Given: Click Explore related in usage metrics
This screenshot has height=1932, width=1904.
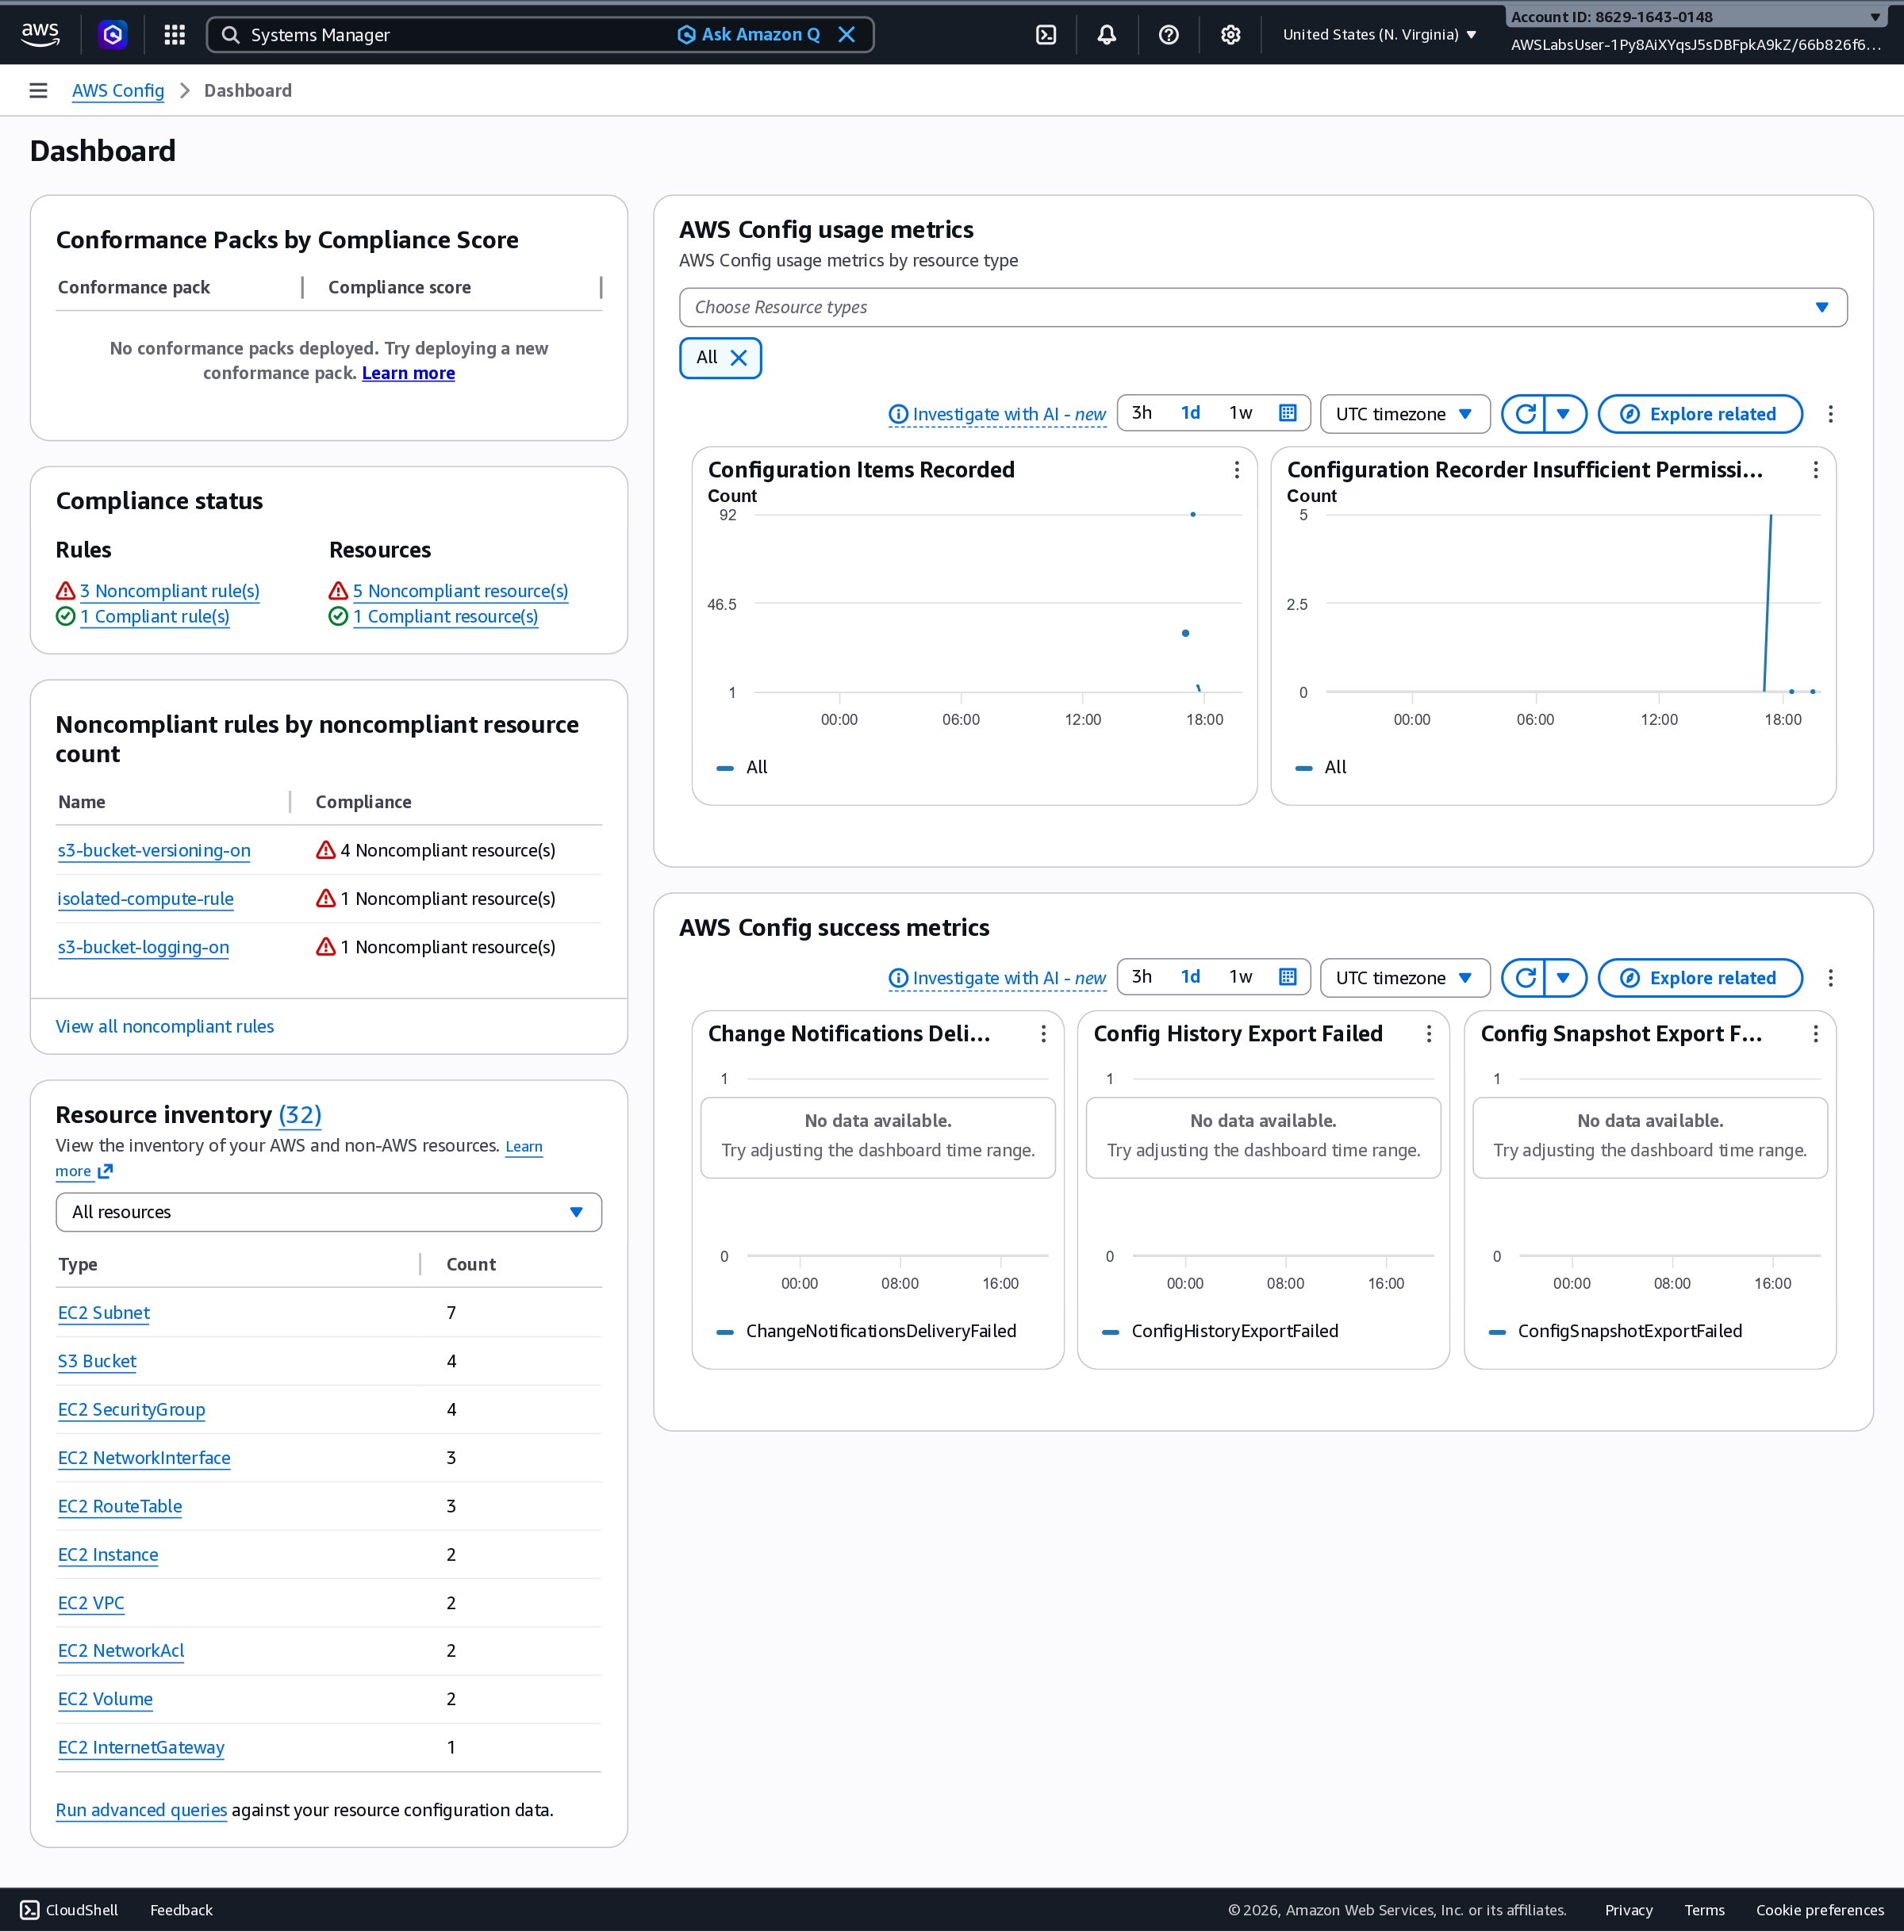Looking at the screenshot, I should 1700,414.
